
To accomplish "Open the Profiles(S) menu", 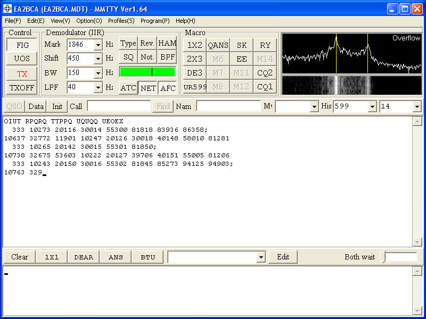I will pos(121,21).
